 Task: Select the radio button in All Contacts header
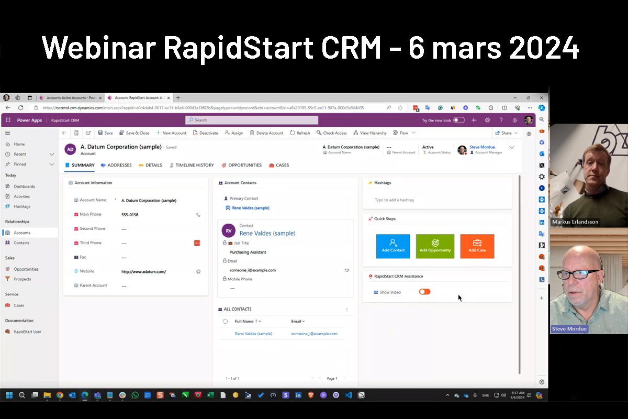pyautogui.click(x=225, y=322)
